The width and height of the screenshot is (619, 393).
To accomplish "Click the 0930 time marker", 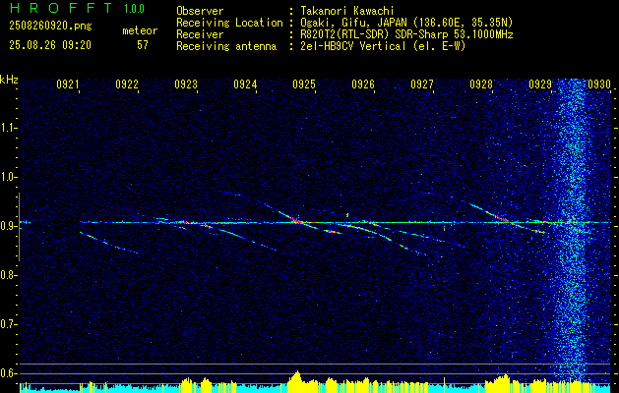I will (x=599, y=84).
